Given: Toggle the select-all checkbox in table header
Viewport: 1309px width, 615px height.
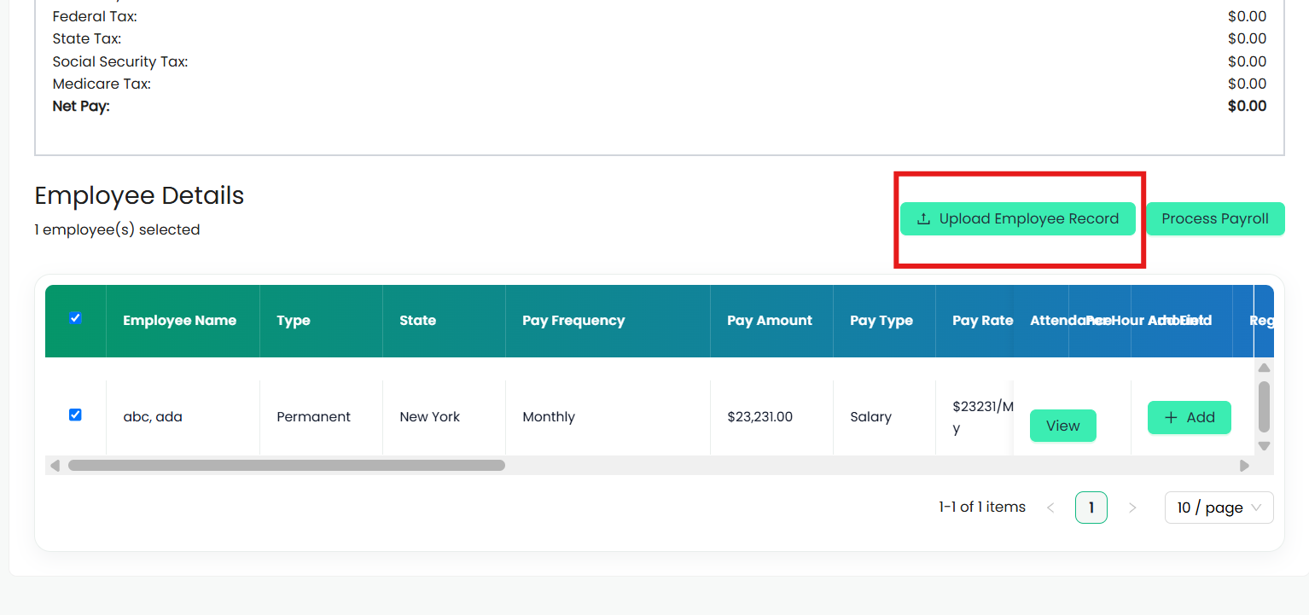Looking at the screenshot, I should pyautogui.click(x=75, y=318).
